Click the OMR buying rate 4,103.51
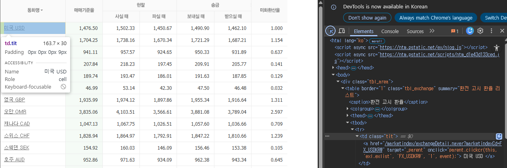The width and height of the screenshot is (507, 168). click(x=125, y=112)
